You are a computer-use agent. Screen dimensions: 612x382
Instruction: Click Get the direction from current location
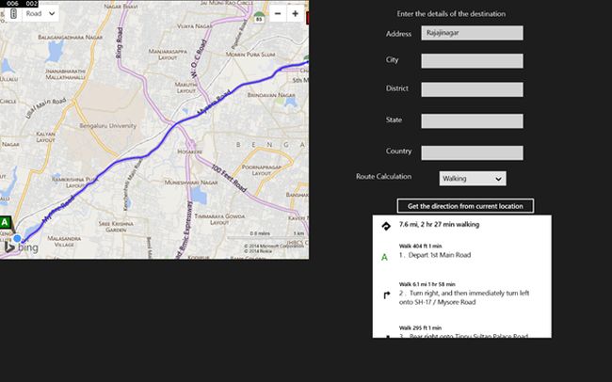tap(465, 206)
